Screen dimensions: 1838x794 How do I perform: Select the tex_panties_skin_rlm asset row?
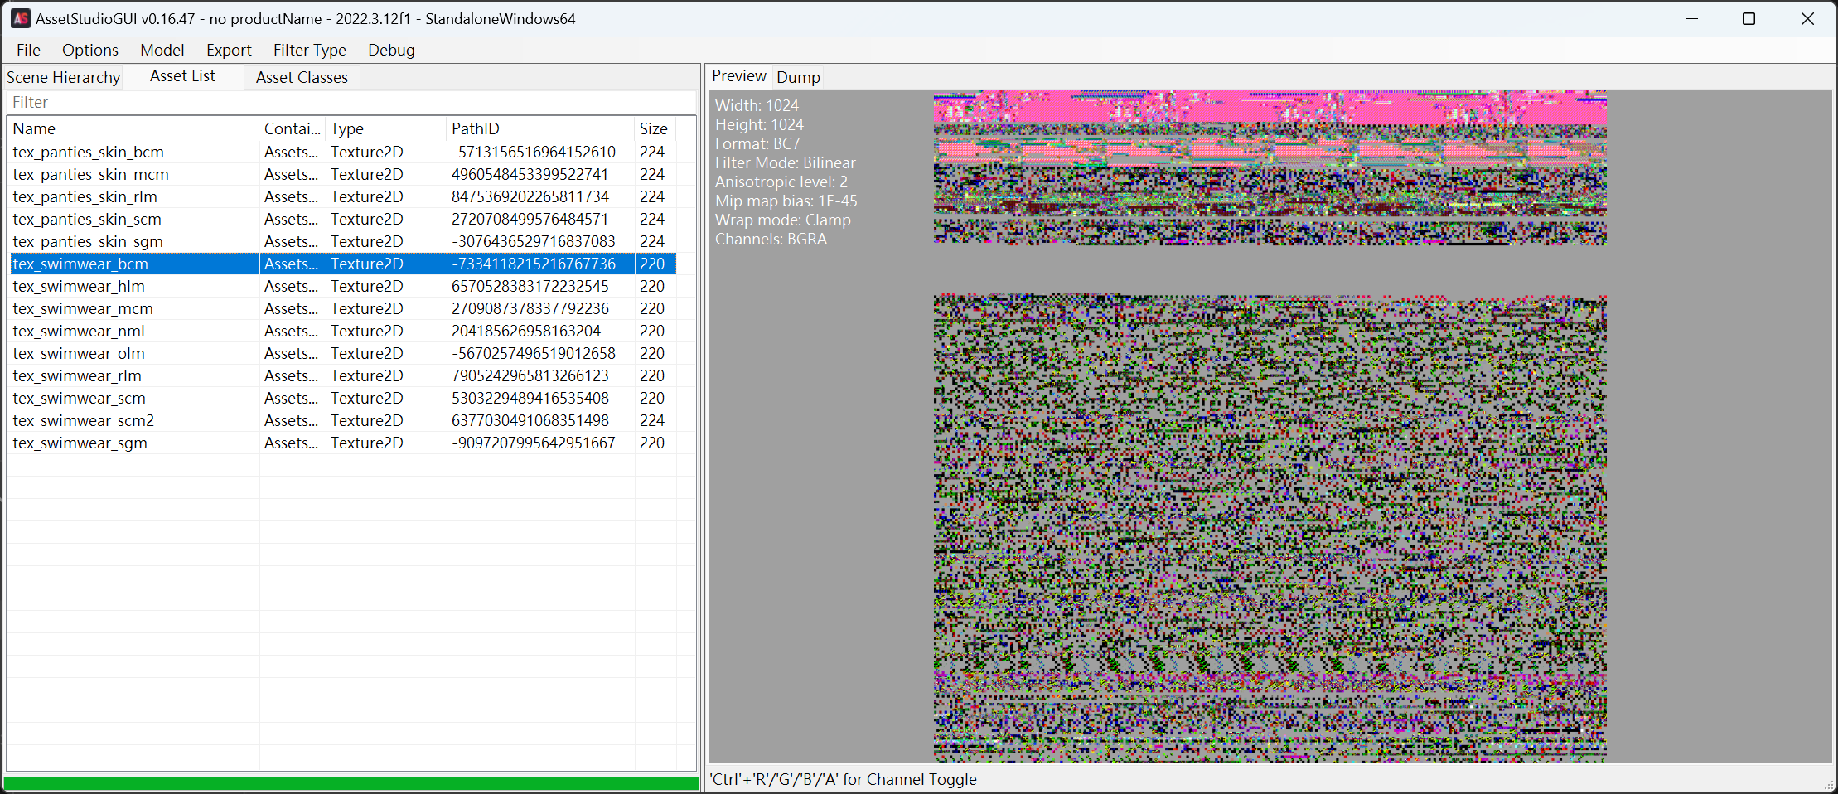click(x=343, y=196)
